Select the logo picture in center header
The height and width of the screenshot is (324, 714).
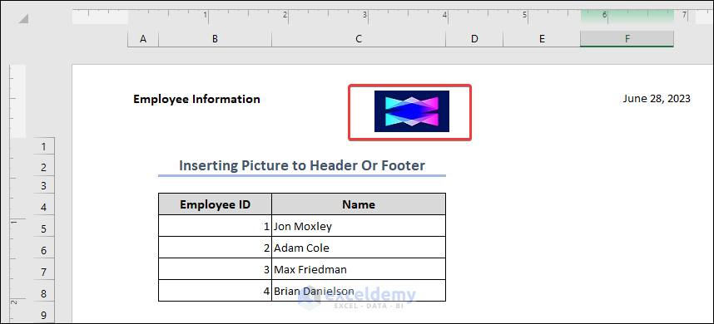pyautogui.click(x=412, y=111)
